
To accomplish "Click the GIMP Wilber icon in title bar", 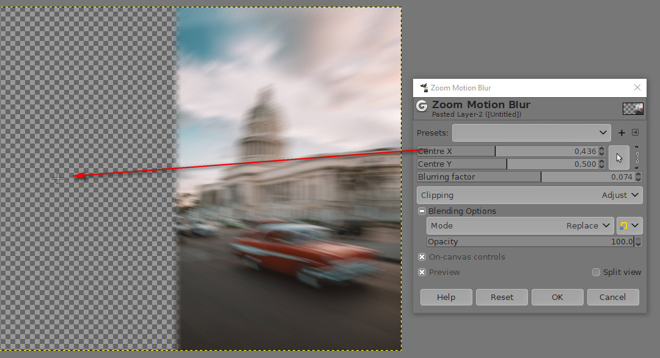I will click(424, 87).
